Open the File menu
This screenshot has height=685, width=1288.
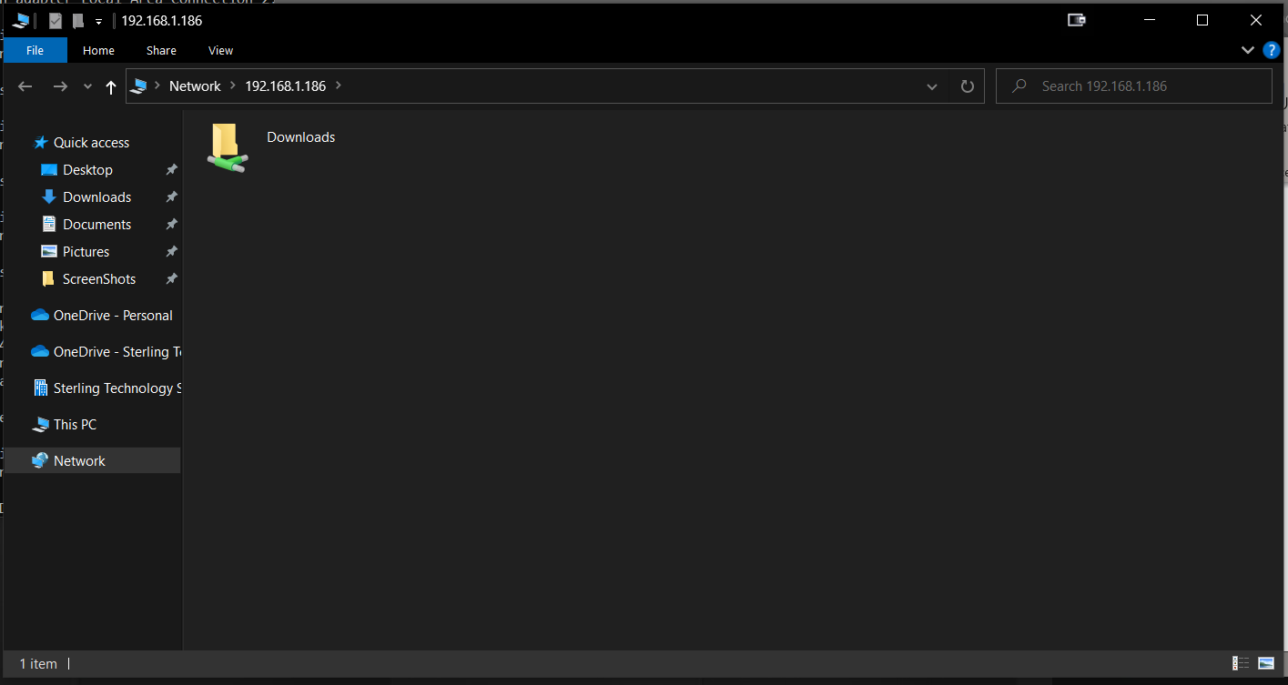pos(35,50)
